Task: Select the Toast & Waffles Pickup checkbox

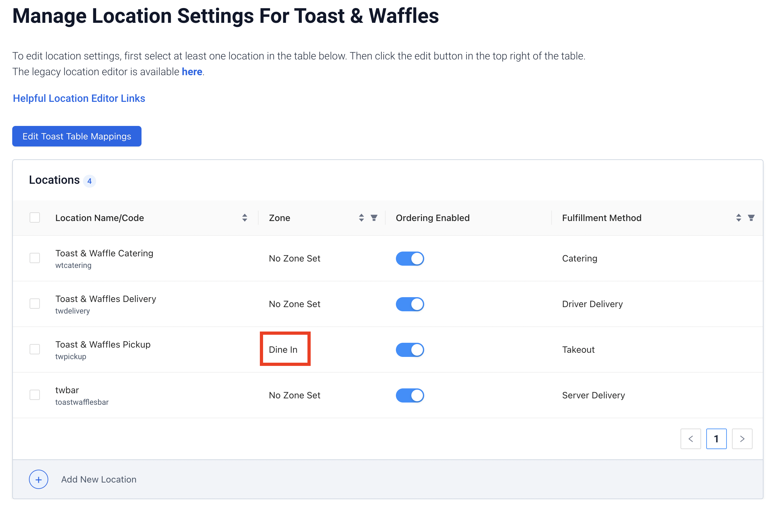Action: [x=35, y=349]
